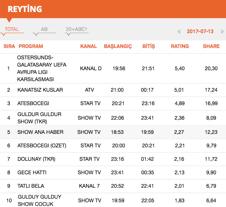Go to next date with right arrow
Screen dimensions: 226x207
point(222,32)
